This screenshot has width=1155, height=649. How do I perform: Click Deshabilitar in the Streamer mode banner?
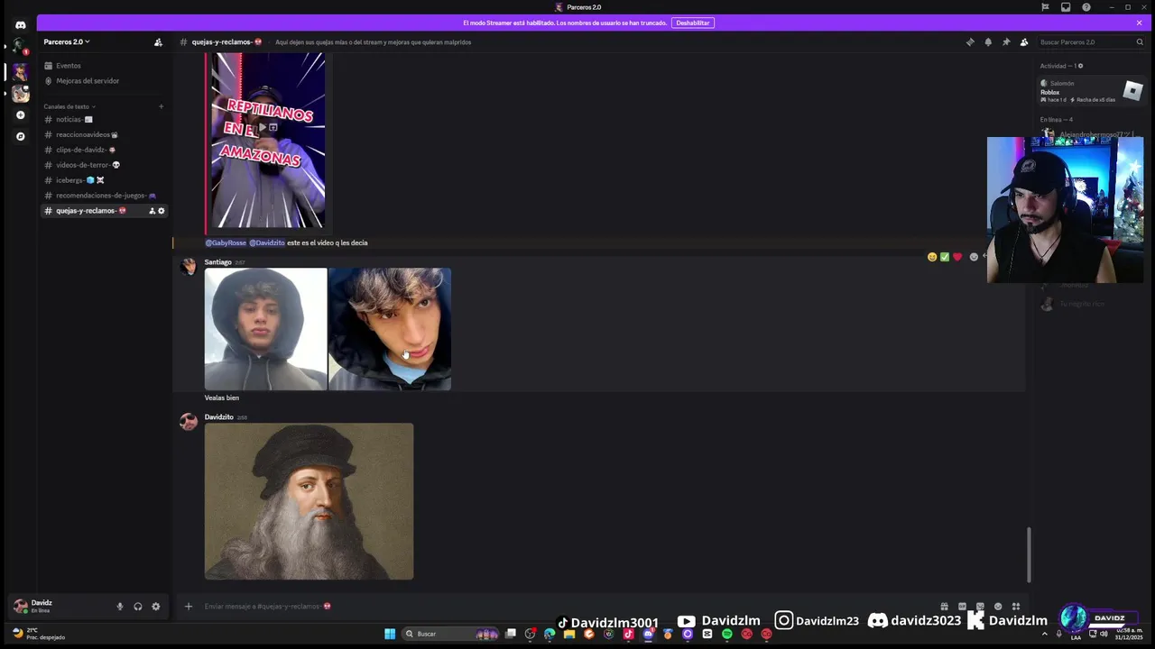[692, 23]
